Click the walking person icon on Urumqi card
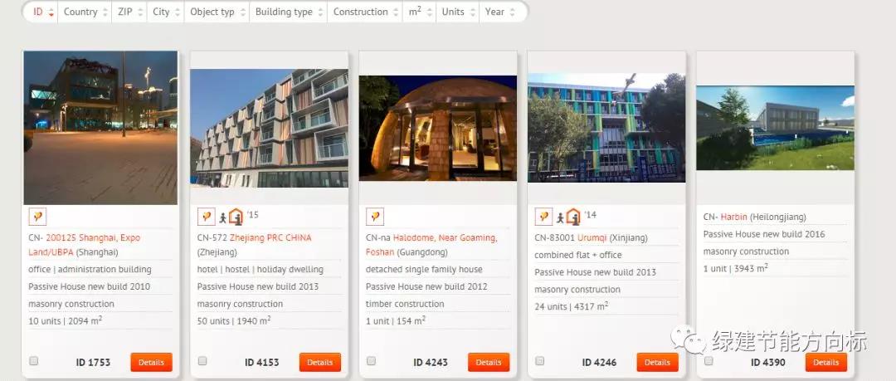Screen dimensions: 896x381 [560, 218]
